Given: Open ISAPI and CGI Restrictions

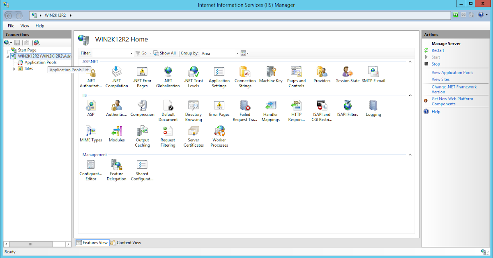Looking at the screenshot, I should pos(322,111).
